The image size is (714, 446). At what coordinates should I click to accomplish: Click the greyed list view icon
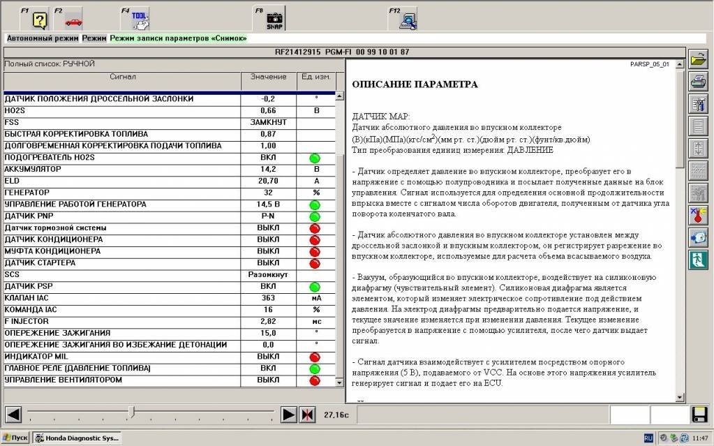click(698, 126)
